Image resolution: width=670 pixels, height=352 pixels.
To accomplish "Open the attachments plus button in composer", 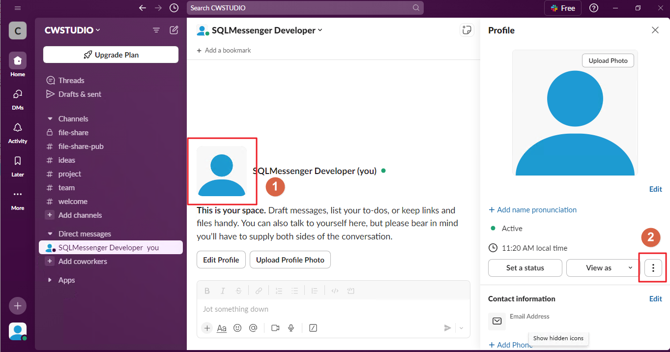I will pyautogui.click(x=207, y=328).
